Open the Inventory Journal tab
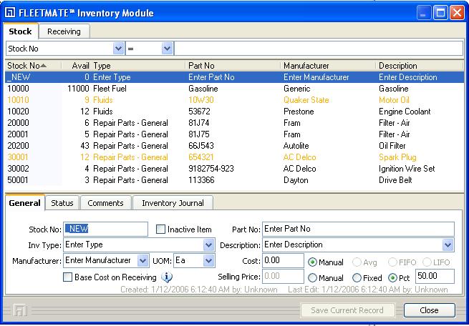 [x=173, y=203]
